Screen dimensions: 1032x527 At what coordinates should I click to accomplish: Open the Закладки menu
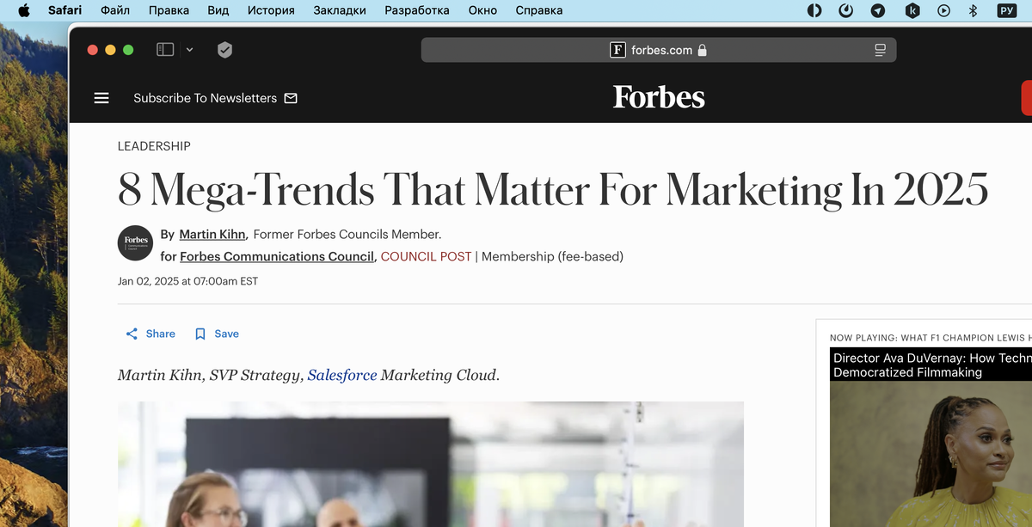tap(339, 10)
